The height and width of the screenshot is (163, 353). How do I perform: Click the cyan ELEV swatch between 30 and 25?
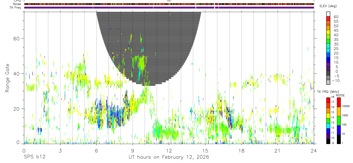click(x=328, y=46)
